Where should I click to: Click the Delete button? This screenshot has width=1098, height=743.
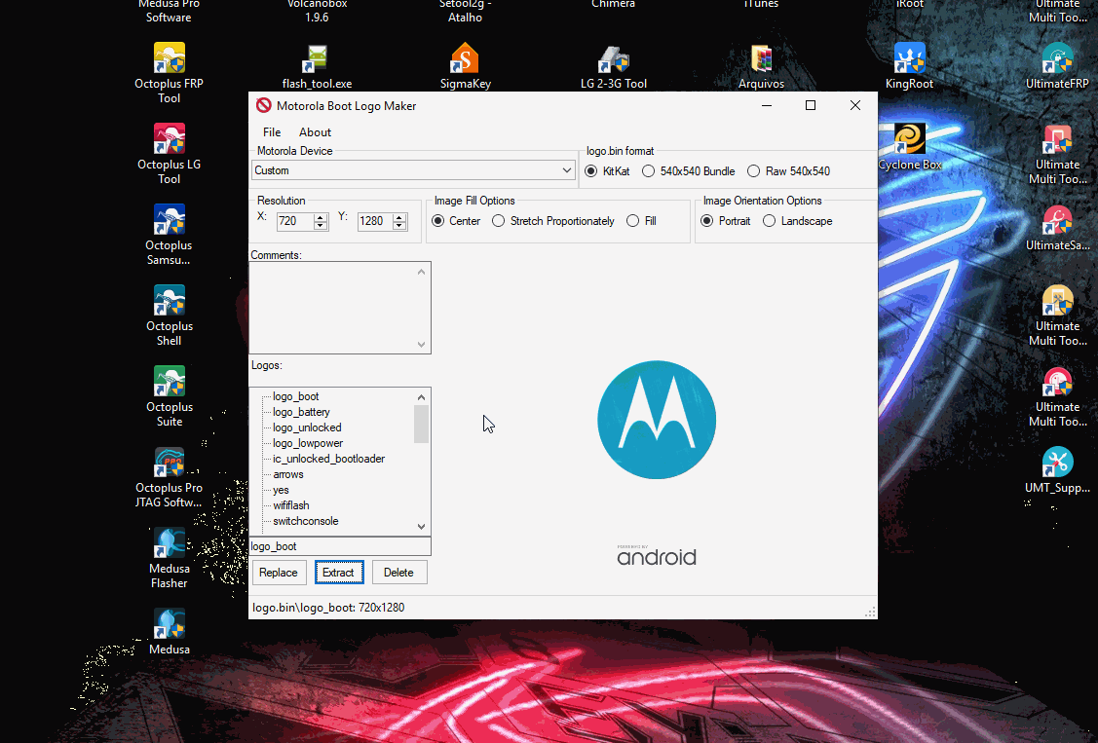click(399, 573)
